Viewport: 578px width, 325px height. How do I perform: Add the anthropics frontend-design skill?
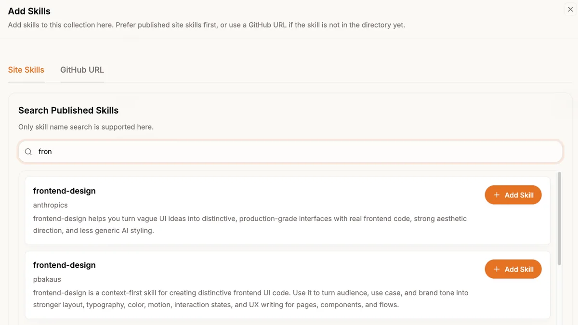(513, 195)
